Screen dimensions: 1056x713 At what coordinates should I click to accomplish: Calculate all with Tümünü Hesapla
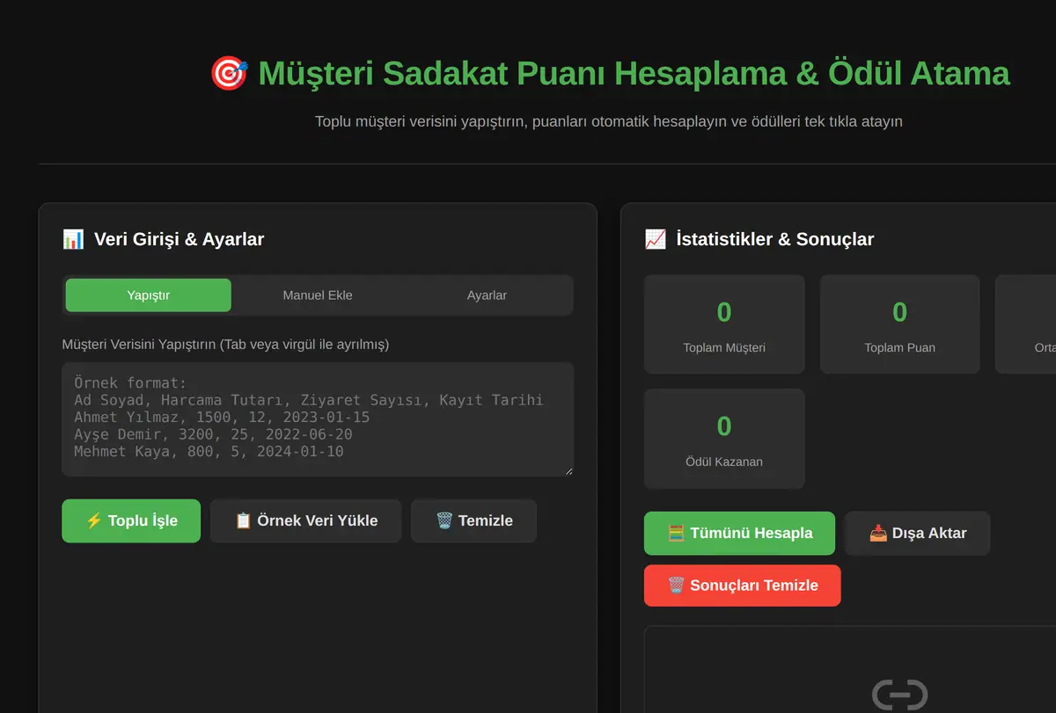tap(739, 533)
